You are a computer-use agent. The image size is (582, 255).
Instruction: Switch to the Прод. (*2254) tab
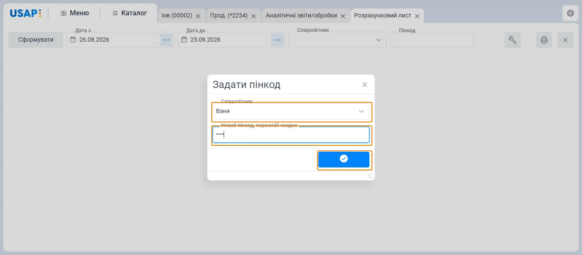pyautogui.click(x=229, y=16)
